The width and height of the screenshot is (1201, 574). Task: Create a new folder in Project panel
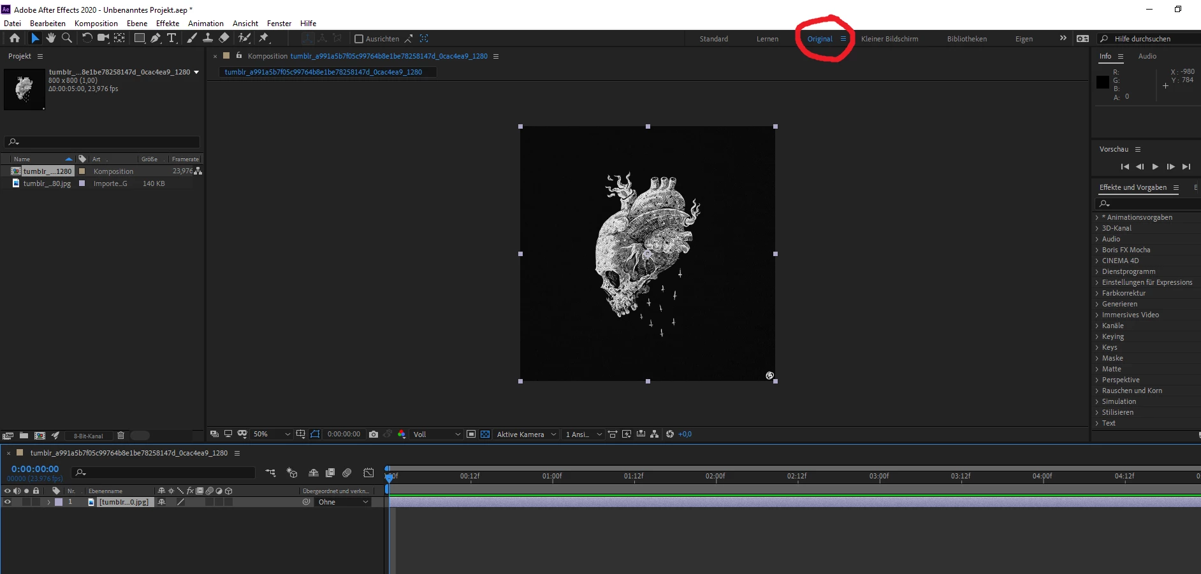pos(24,436)
